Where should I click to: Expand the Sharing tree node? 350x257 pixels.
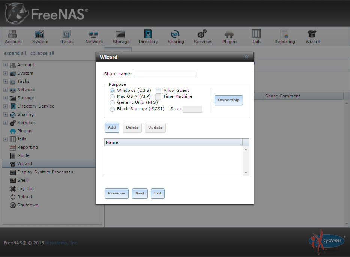[5, 115]
